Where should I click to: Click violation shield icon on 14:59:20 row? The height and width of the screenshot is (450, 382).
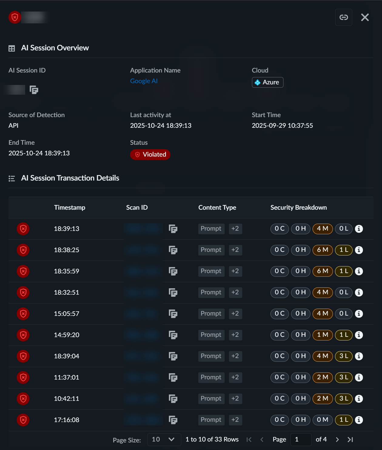click(23, 335)
